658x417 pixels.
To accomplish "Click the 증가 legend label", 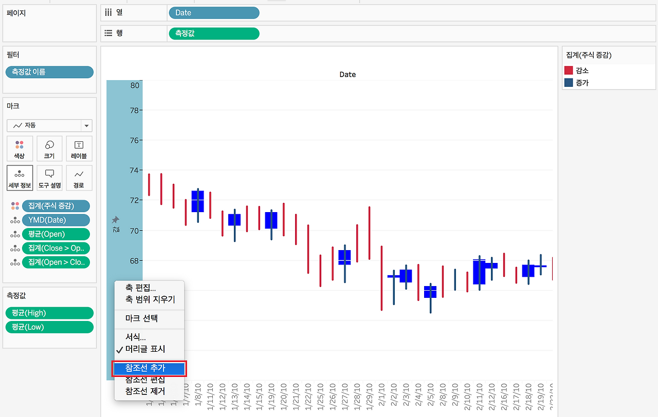I will tap(582, 82).
